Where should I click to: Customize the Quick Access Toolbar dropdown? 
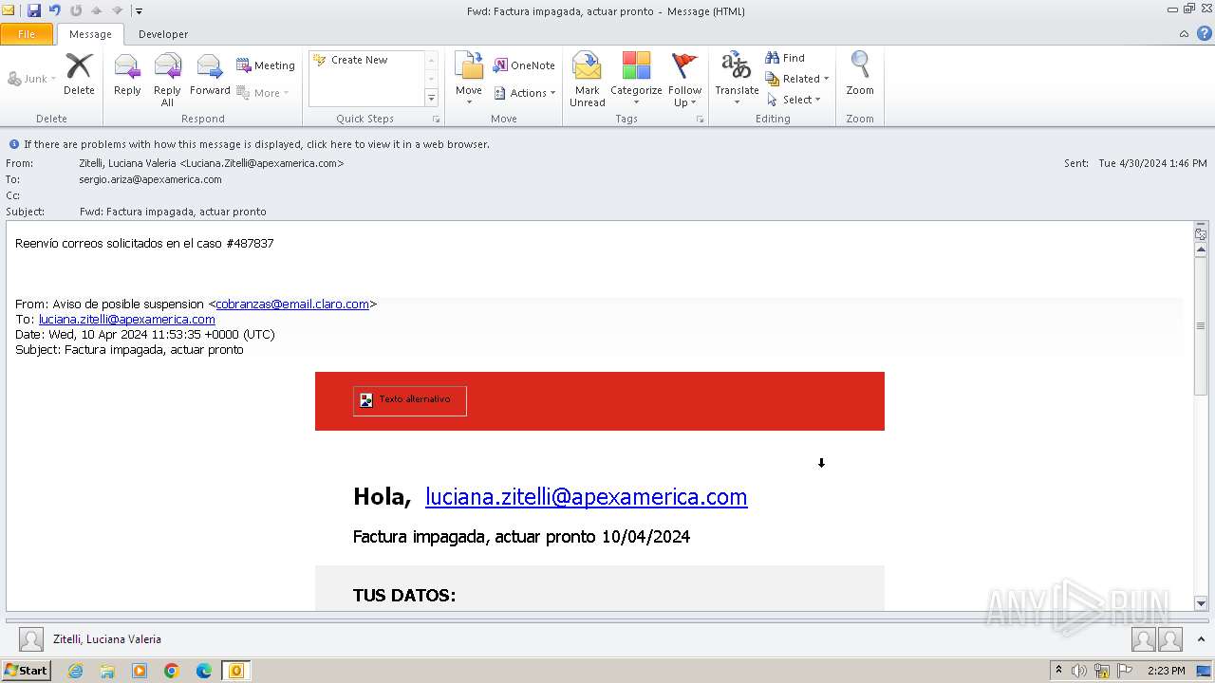tap(139, 11)
